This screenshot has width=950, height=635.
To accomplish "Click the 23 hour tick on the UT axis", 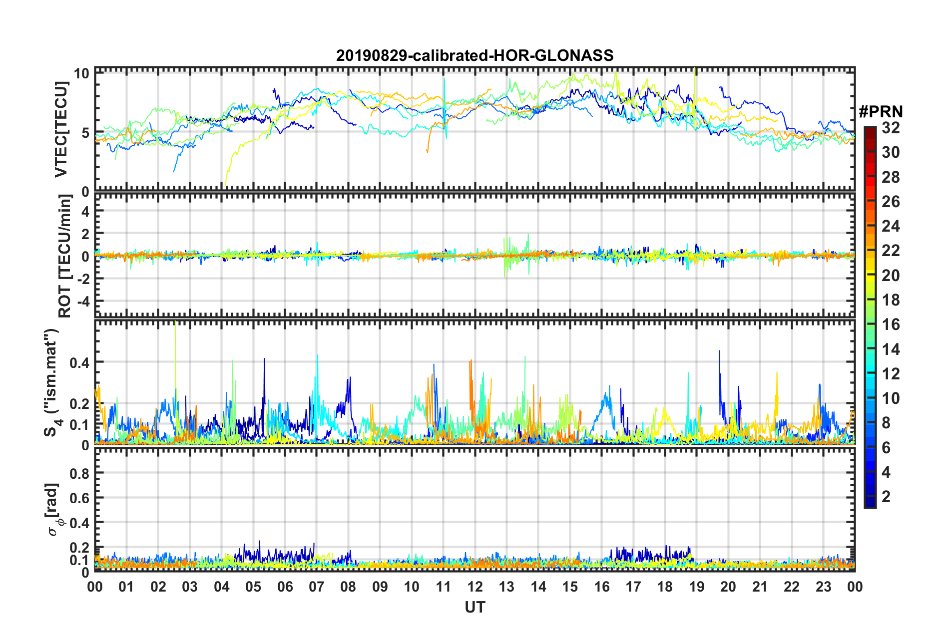I will 823,587.
